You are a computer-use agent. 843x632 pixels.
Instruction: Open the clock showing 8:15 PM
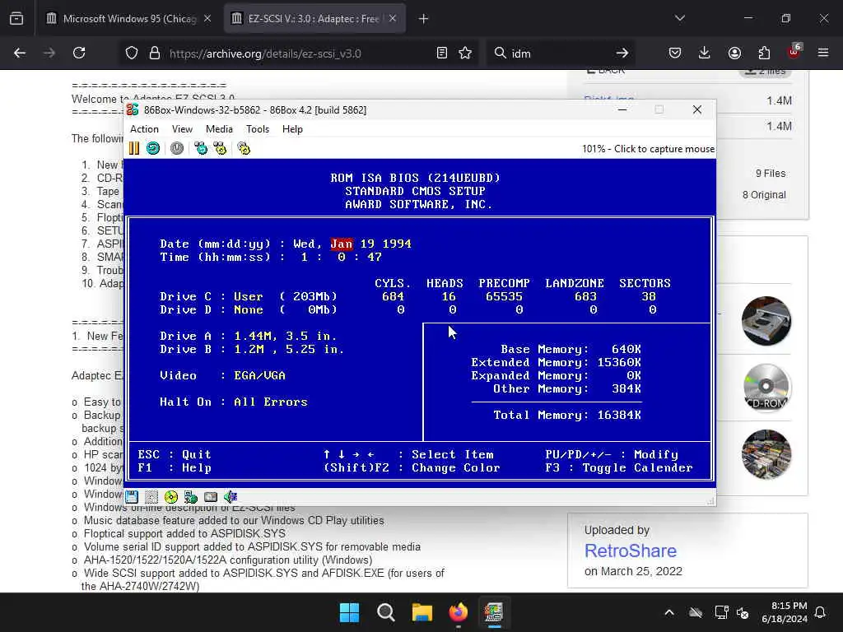(x=785, y=612)
